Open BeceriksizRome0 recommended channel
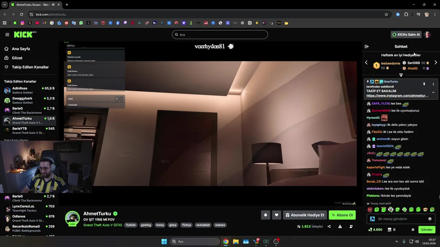440x247 pixels. coord(29,228)
